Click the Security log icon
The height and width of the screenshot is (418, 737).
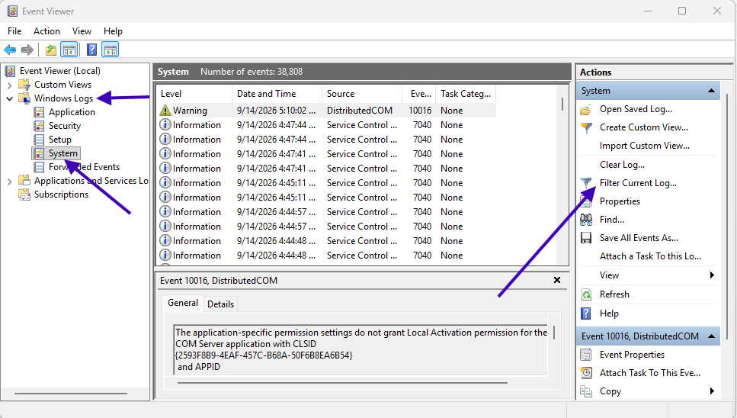[40, 126]
